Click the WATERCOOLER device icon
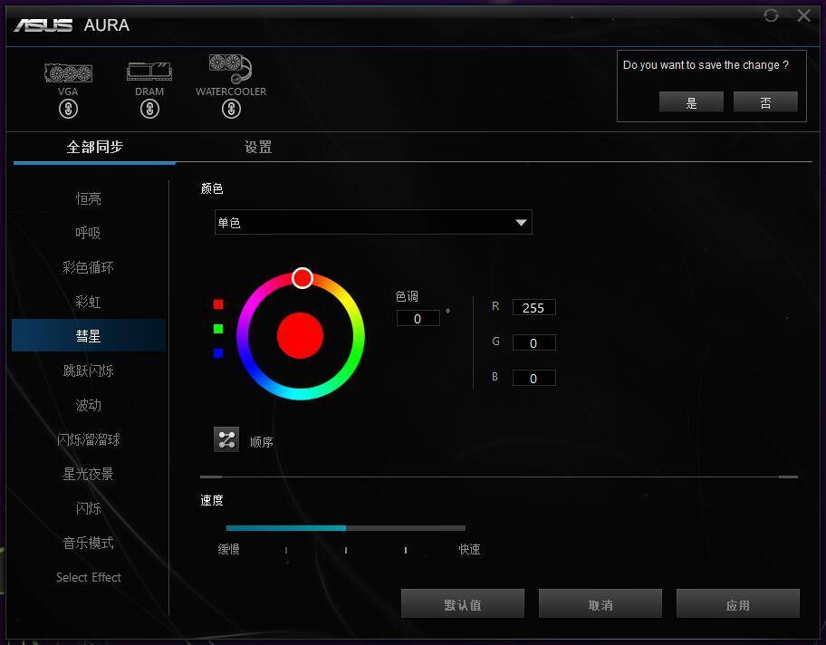826x645 pixels. tap(230, 69)
